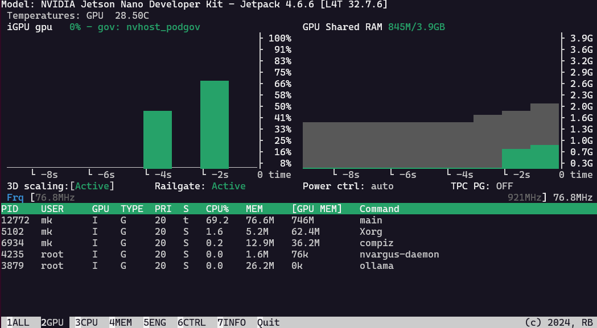The image size is (597, 328).
Task: Click the 100% axis label
Action: pos(280,39)
